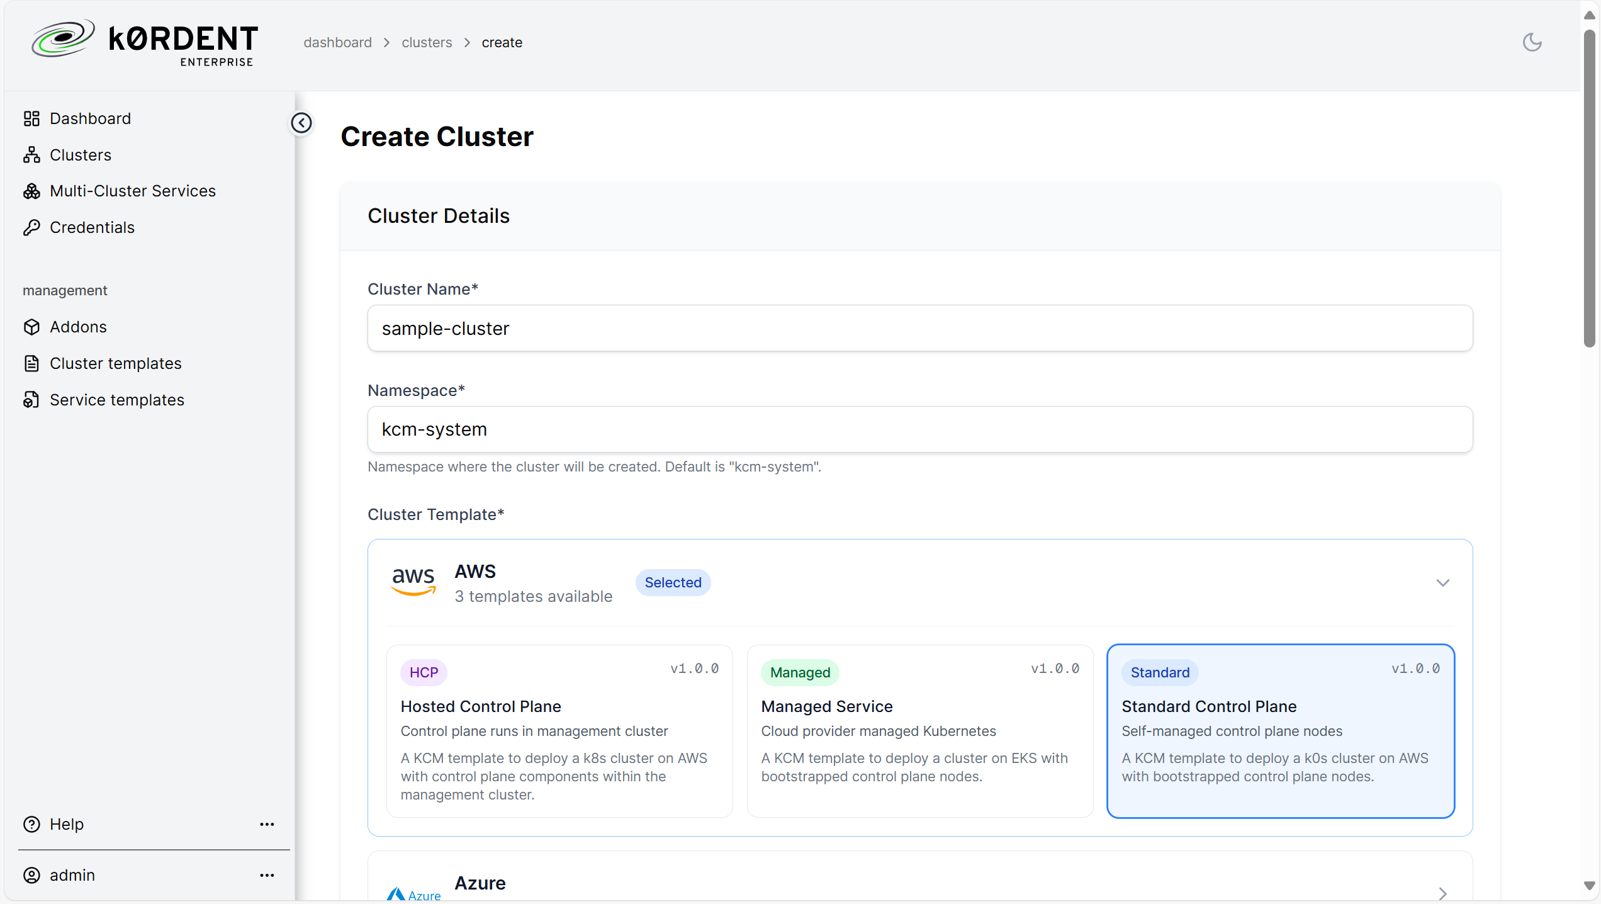Click the management section label
This screenshot has width=1601, height=904.
(x=65, y=290)
